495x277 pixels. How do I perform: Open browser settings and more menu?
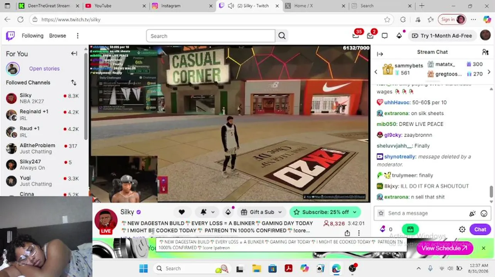[x=473, y=20]
